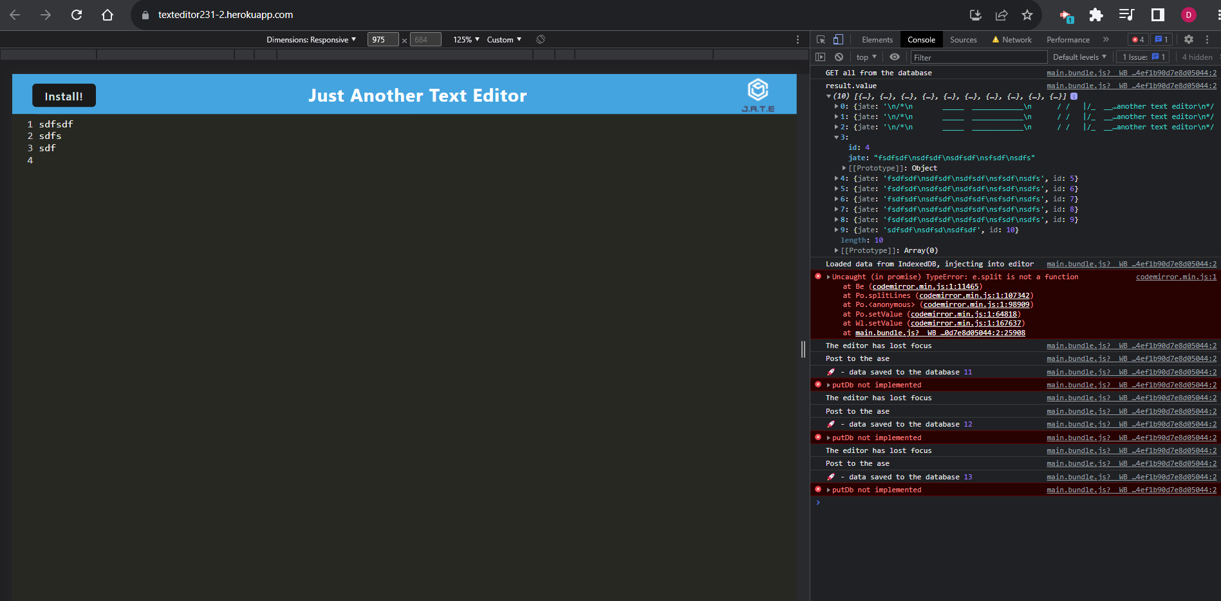Click the rotate viewport disable icon

540,39
